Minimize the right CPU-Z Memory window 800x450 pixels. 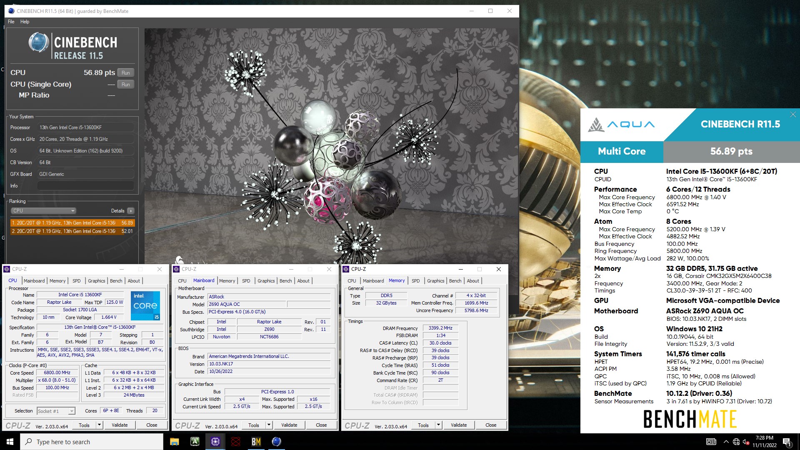[461, 269]
